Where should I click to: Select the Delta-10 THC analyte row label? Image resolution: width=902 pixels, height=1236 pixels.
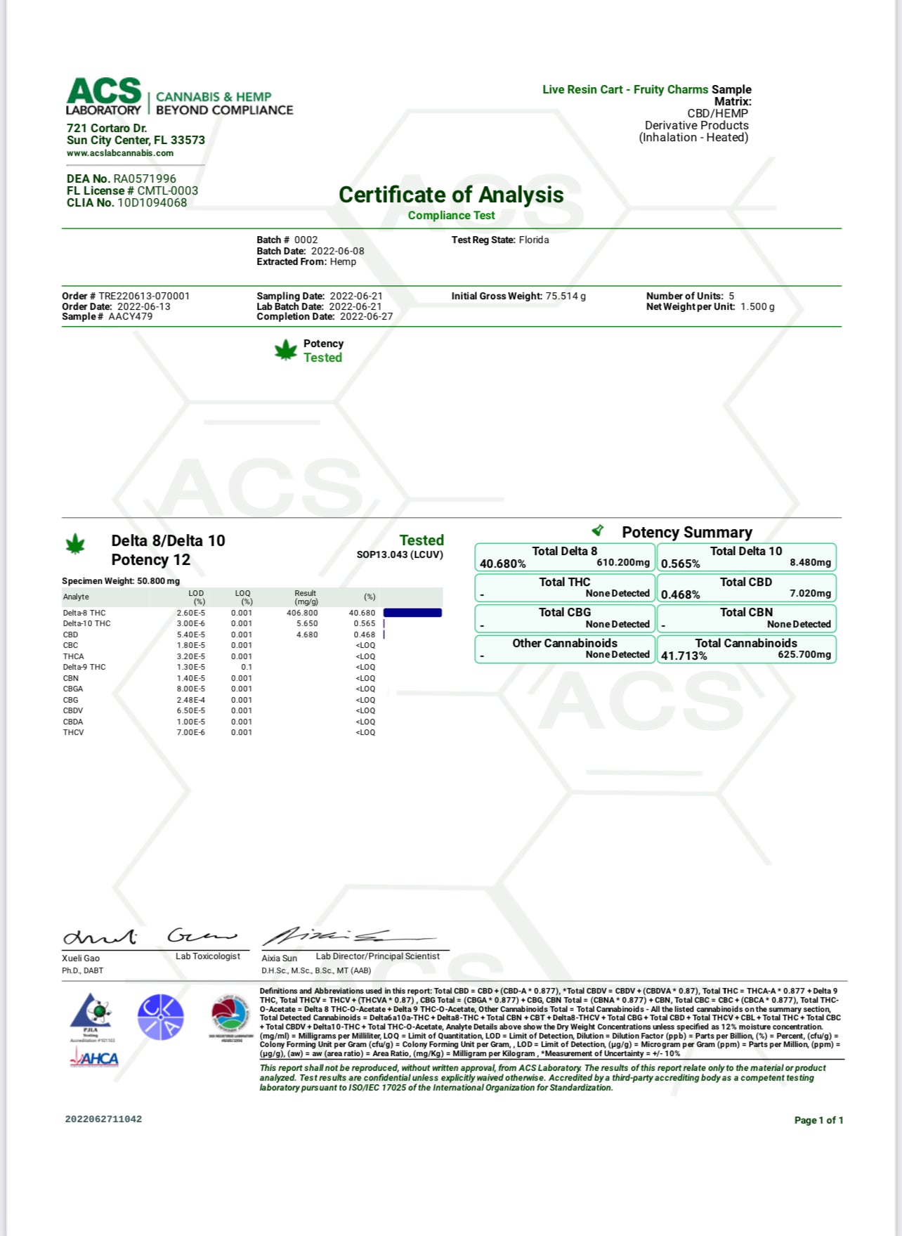click(x=86, y=623)
